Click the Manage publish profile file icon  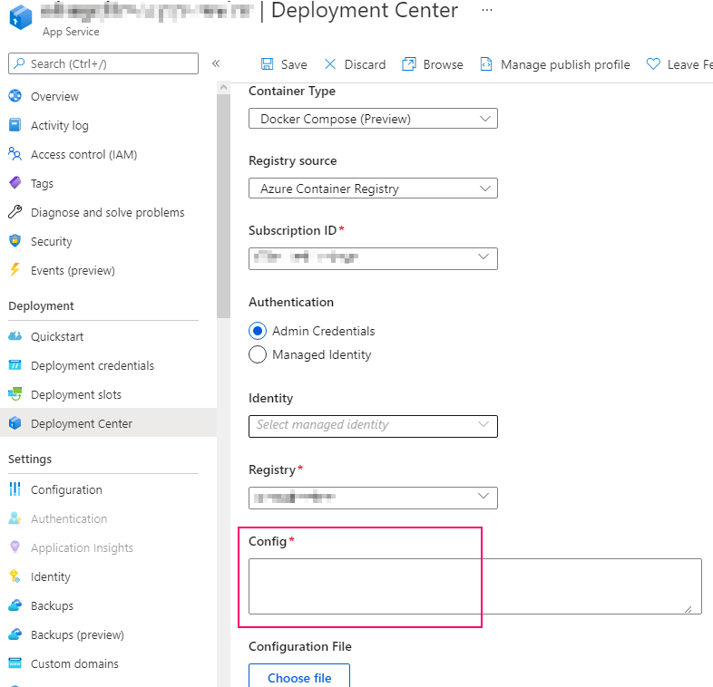(x=486, y=64)
